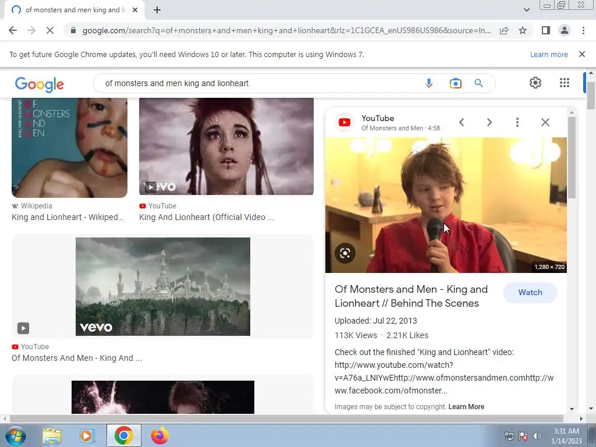Open preview panel more options menu
Viewport: 596px width, 447px height.
coord(517,122)
